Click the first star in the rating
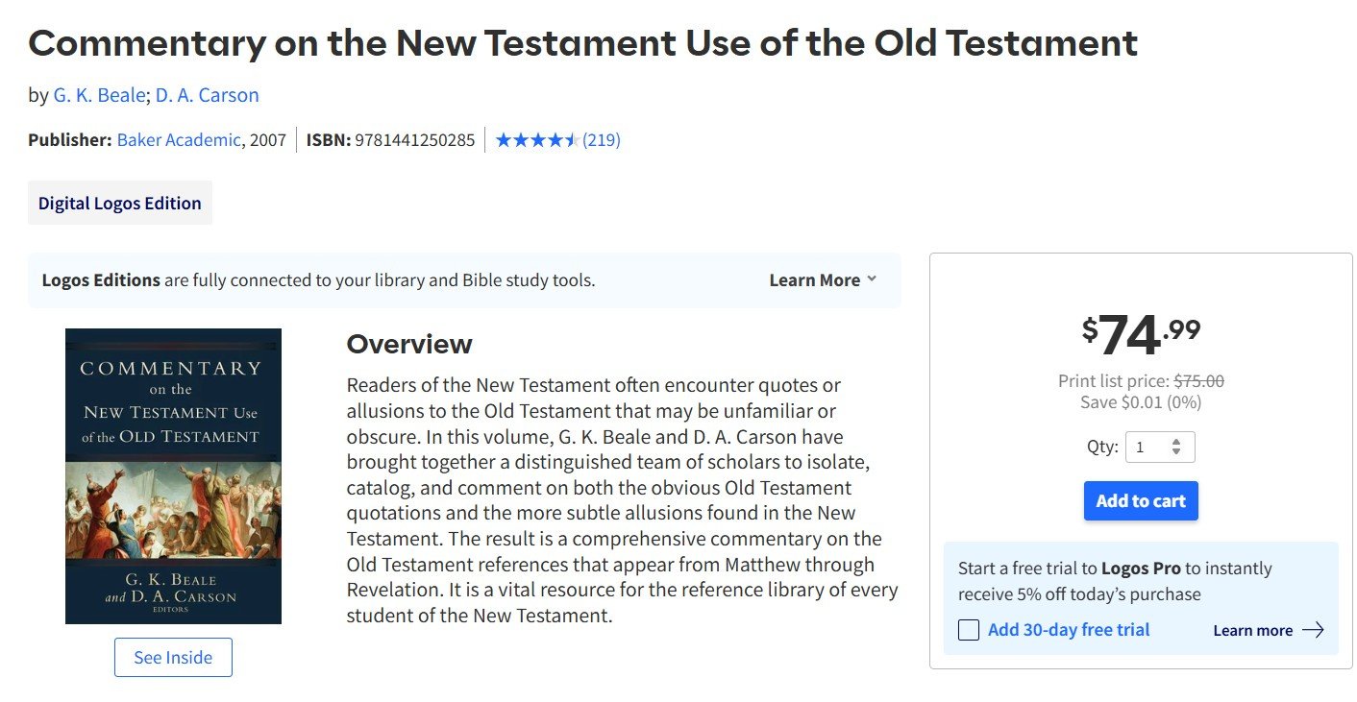 [504, 140]
